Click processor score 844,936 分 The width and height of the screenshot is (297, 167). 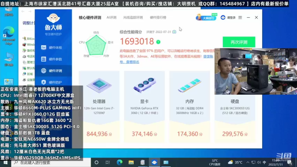[x=99, y=134]
